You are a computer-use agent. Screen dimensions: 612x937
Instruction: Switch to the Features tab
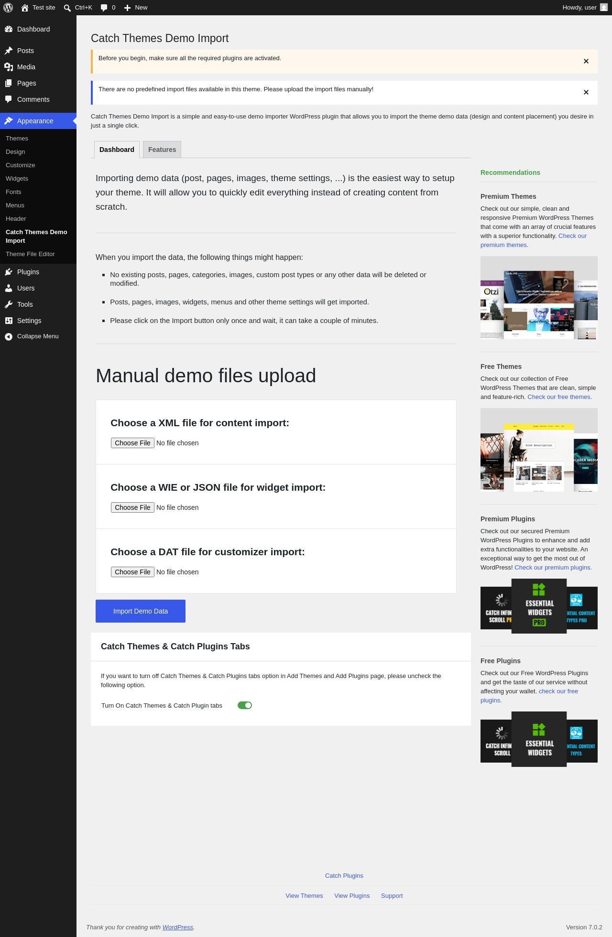(162, 150)
